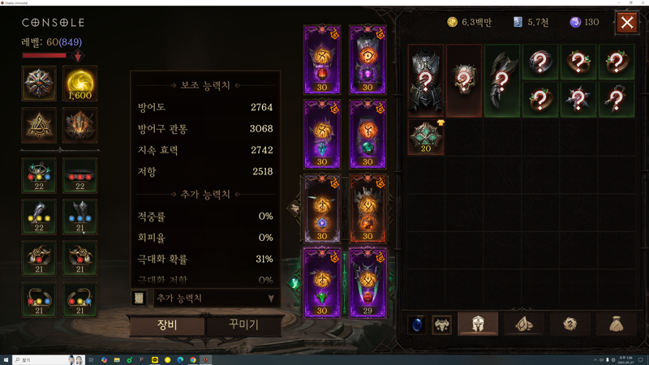Viewport: 649px width, 365px height.
Task: Switch to the 꾸미기 tab
Action: pos(243,324)
